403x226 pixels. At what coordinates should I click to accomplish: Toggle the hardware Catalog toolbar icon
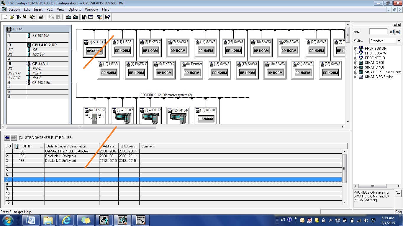pyautogui.click(x=84, y=17)
